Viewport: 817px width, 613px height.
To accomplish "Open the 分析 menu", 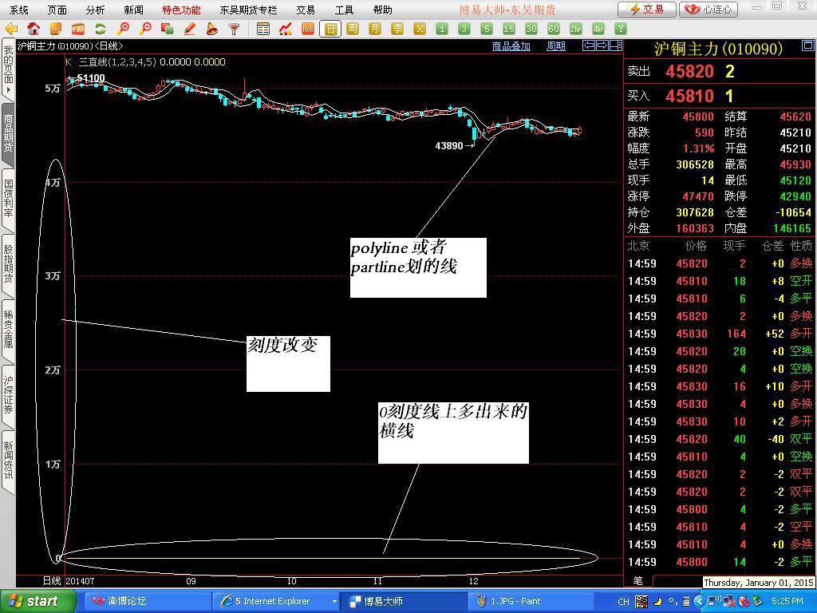I will (95, 10).
